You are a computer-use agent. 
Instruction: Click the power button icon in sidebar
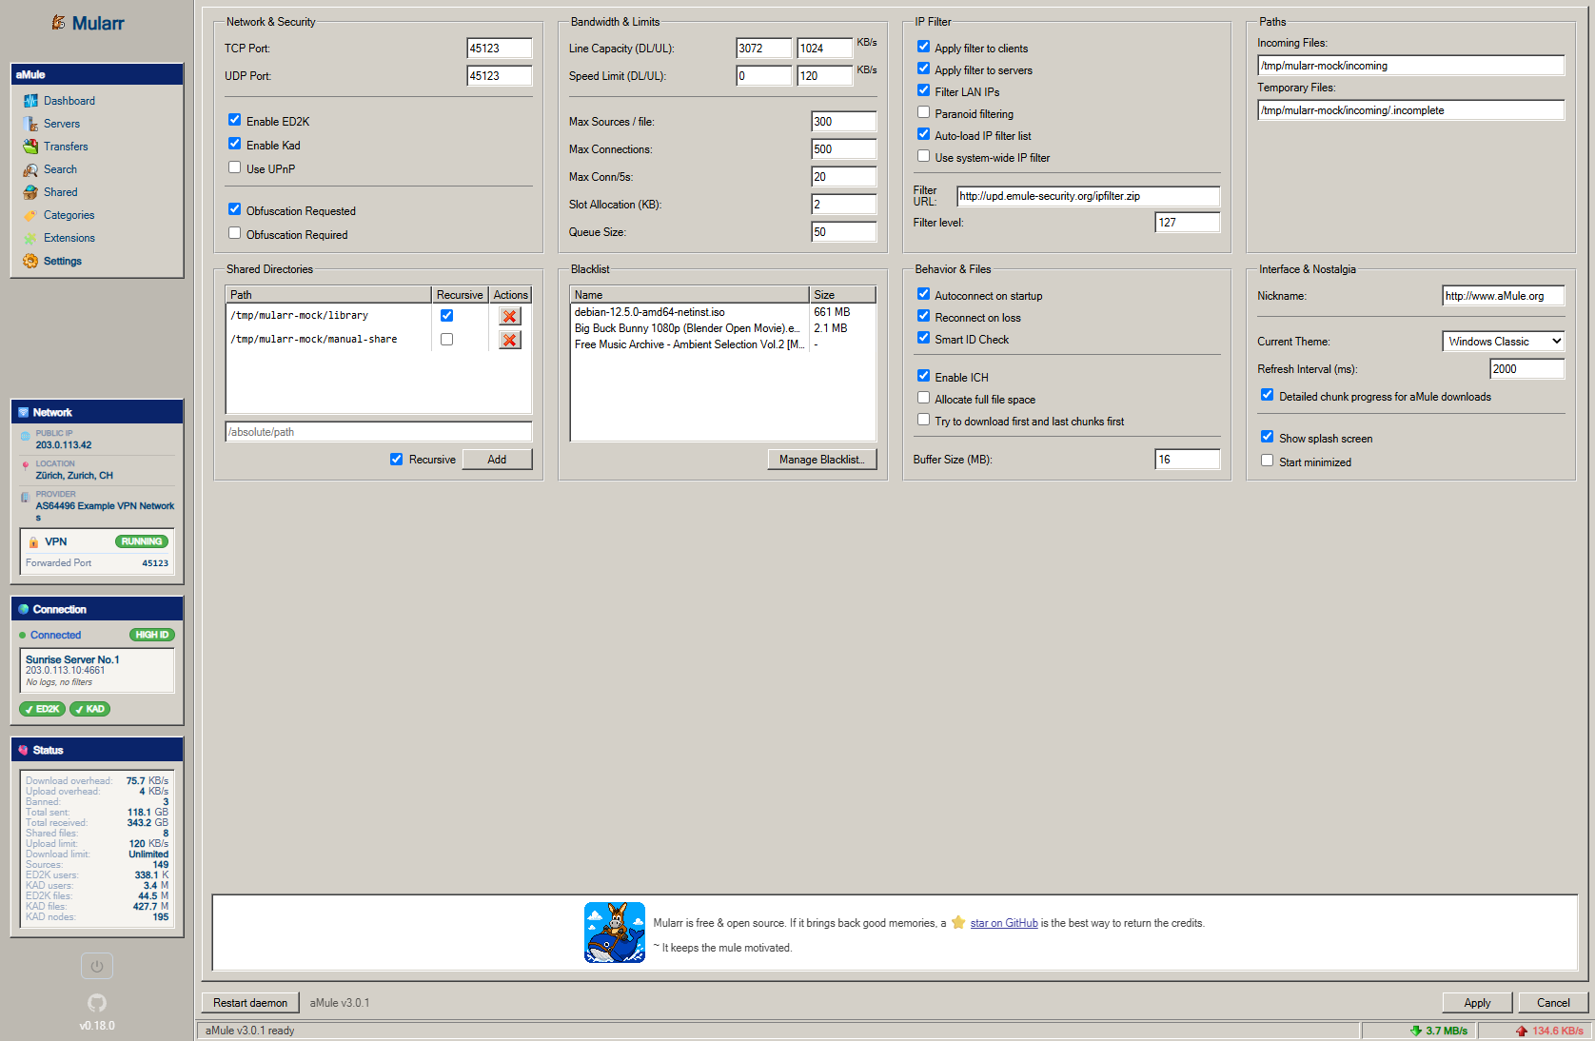97,966
